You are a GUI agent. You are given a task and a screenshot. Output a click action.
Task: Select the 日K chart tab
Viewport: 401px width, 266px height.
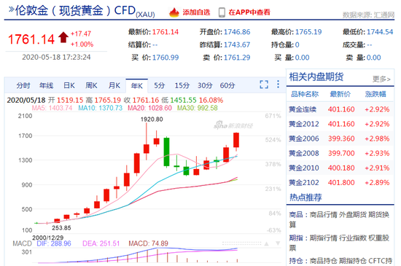[x=69, y=85]
